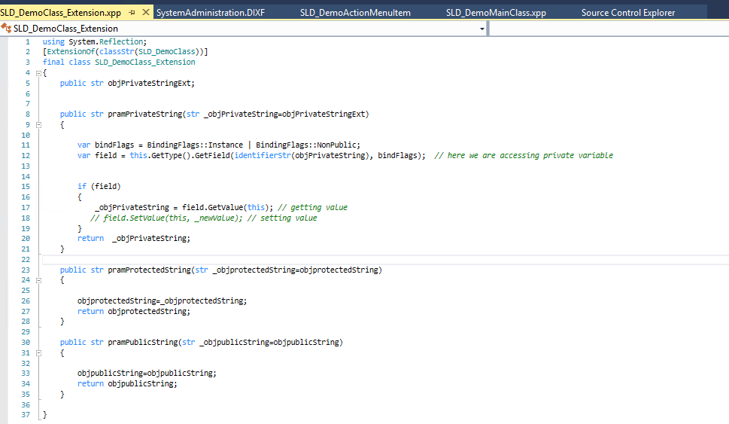This screenshot has height=424, width=729.
Task: Pin the SLD_DemoClass_Extension.xpp tab
Action: [132, 13]
